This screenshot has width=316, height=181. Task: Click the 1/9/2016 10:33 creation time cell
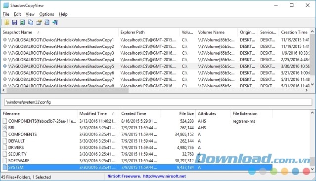point(295,53)
